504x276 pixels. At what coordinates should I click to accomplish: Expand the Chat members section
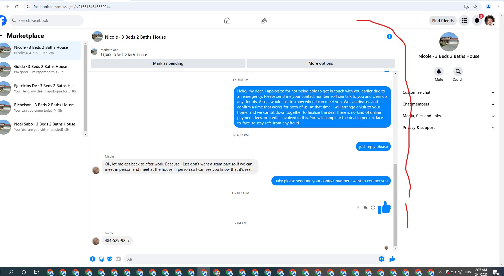tap(449, 104)
